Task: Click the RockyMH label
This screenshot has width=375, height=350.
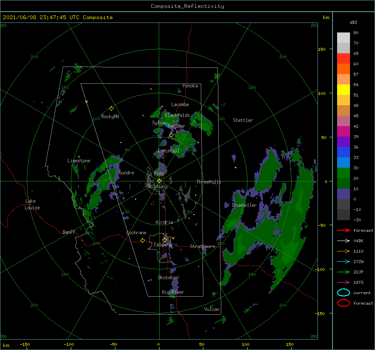Action: coord(110,117)
